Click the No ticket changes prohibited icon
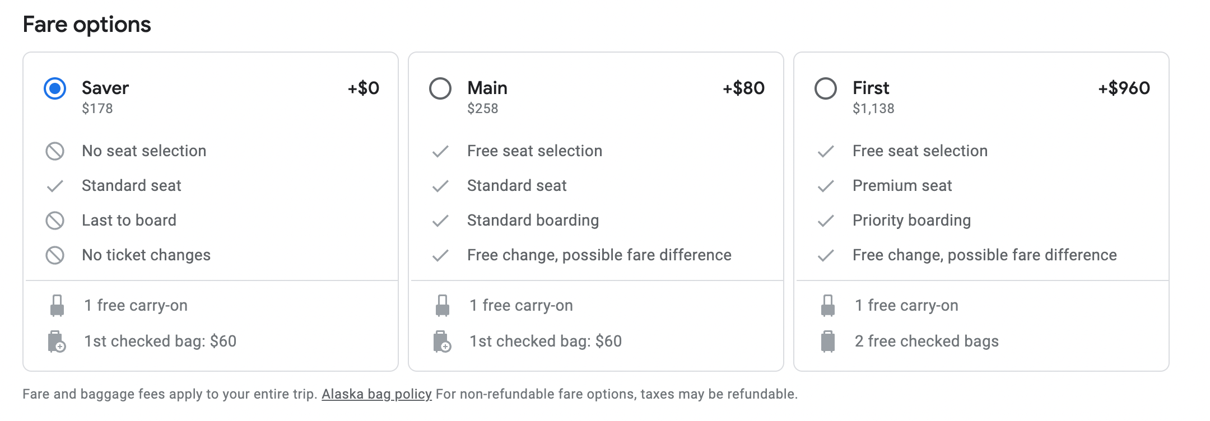 (55, 255)
